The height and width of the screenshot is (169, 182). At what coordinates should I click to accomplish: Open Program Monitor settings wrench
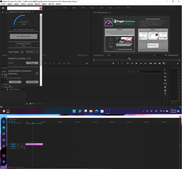(166, 55)
